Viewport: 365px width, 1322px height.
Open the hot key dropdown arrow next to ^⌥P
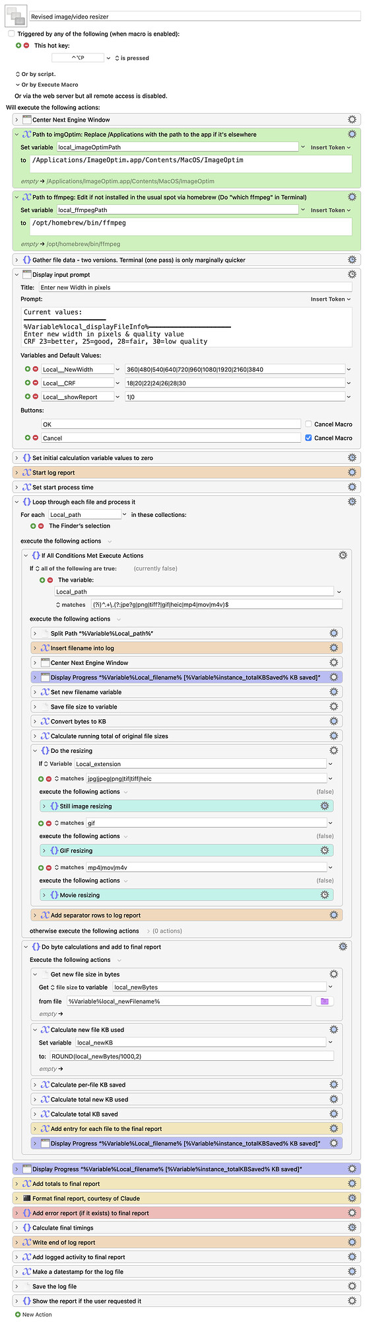click(x=108, y=58)
